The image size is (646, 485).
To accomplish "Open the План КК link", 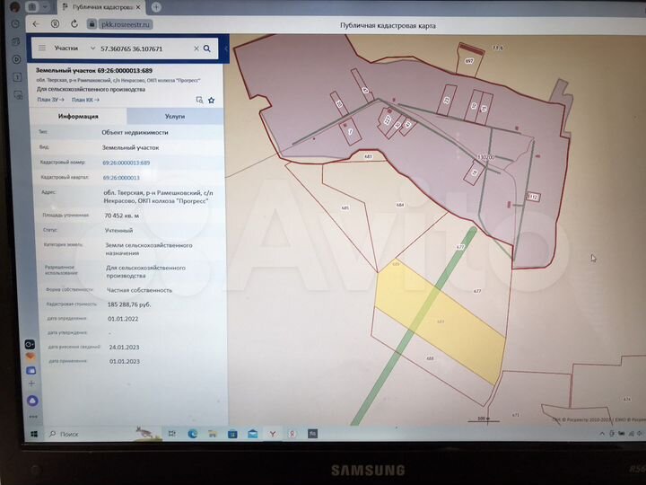I will click(x=85, y=100).
